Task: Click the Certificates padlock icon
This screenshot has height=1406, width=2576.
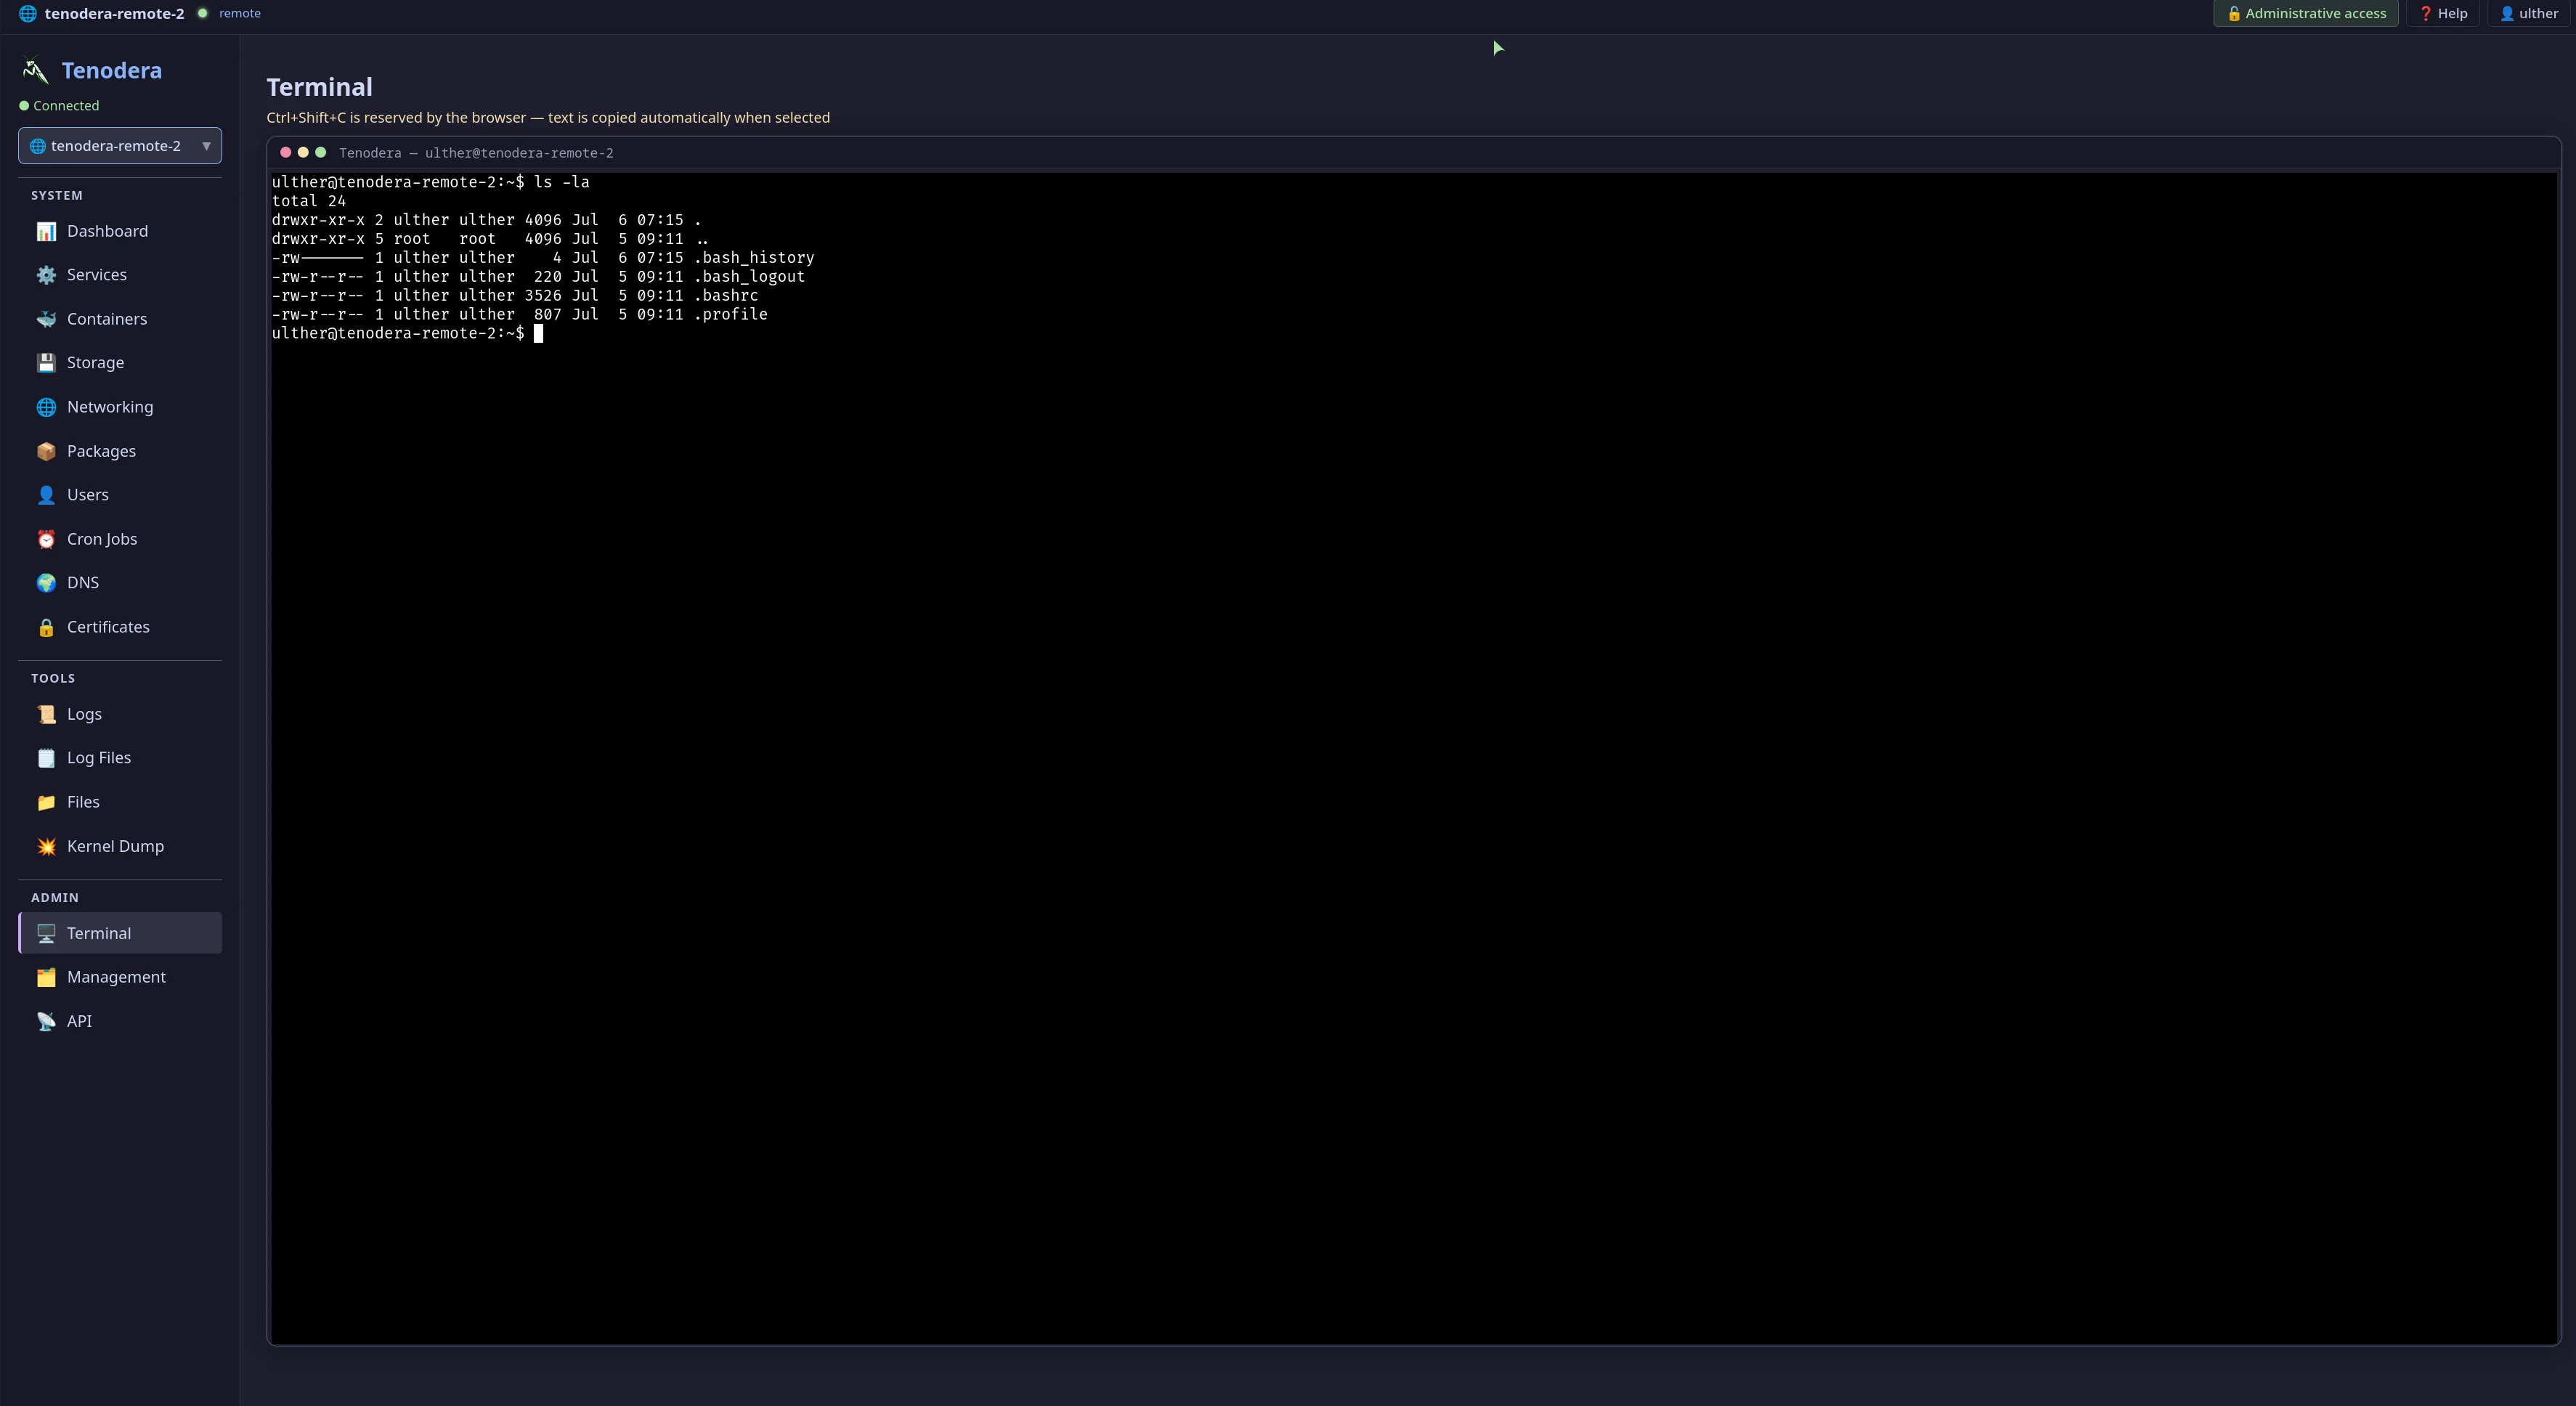Action: (x=46, y=627)
